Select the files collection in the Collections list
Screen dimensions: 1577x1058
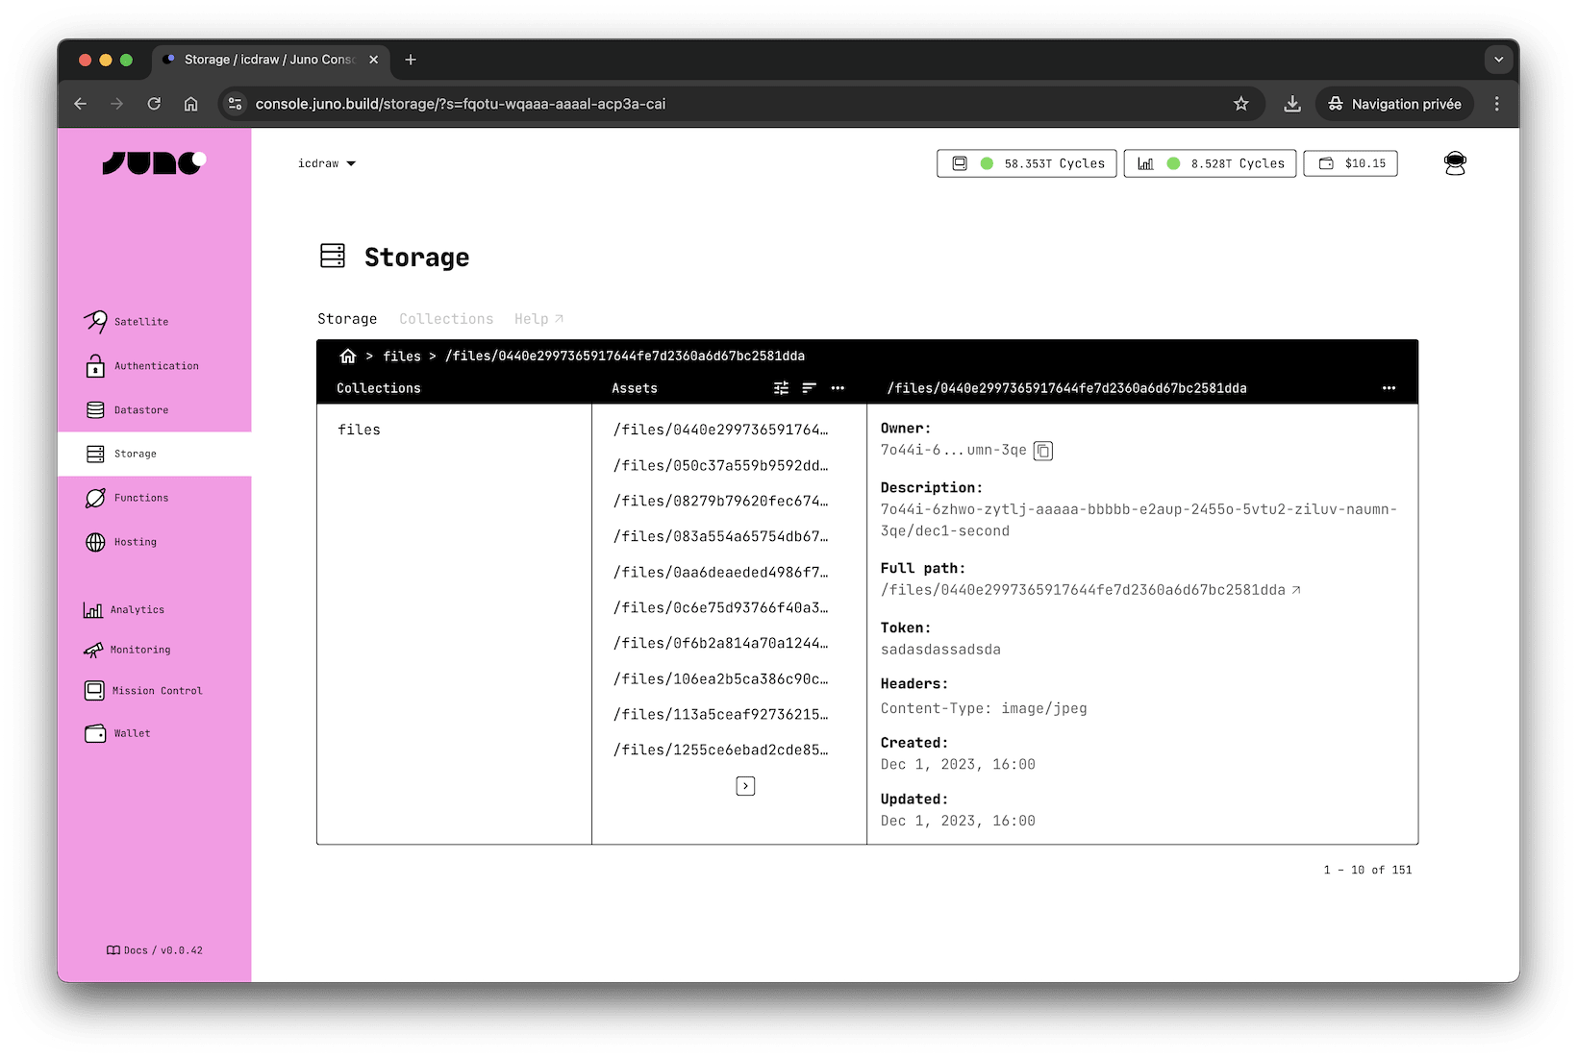359,430
